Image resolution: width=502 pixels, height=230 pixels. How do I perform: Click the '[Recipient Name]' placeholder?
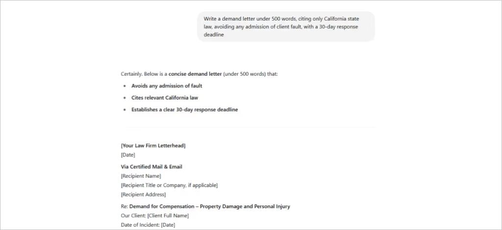(x=141, y=176)
